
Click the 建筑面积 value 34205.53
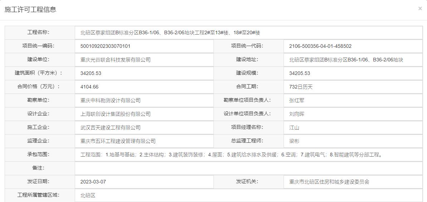91,74
